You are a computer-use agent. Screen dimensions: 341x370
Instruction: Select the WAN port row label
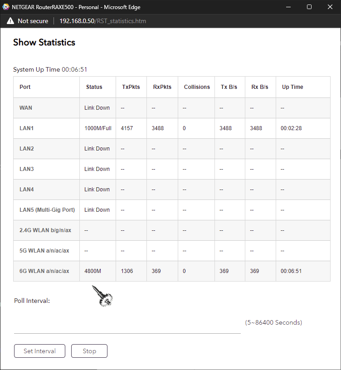(x=26, y=108)
